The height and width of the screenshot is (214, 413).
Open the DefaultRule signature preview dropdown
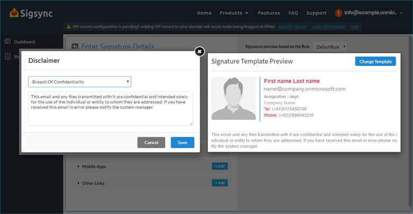click(x=330, y=47)
